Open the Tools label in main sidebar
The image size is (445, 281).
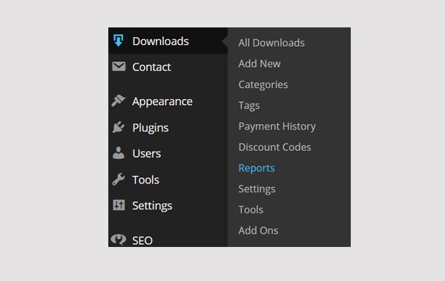(145, 180)
